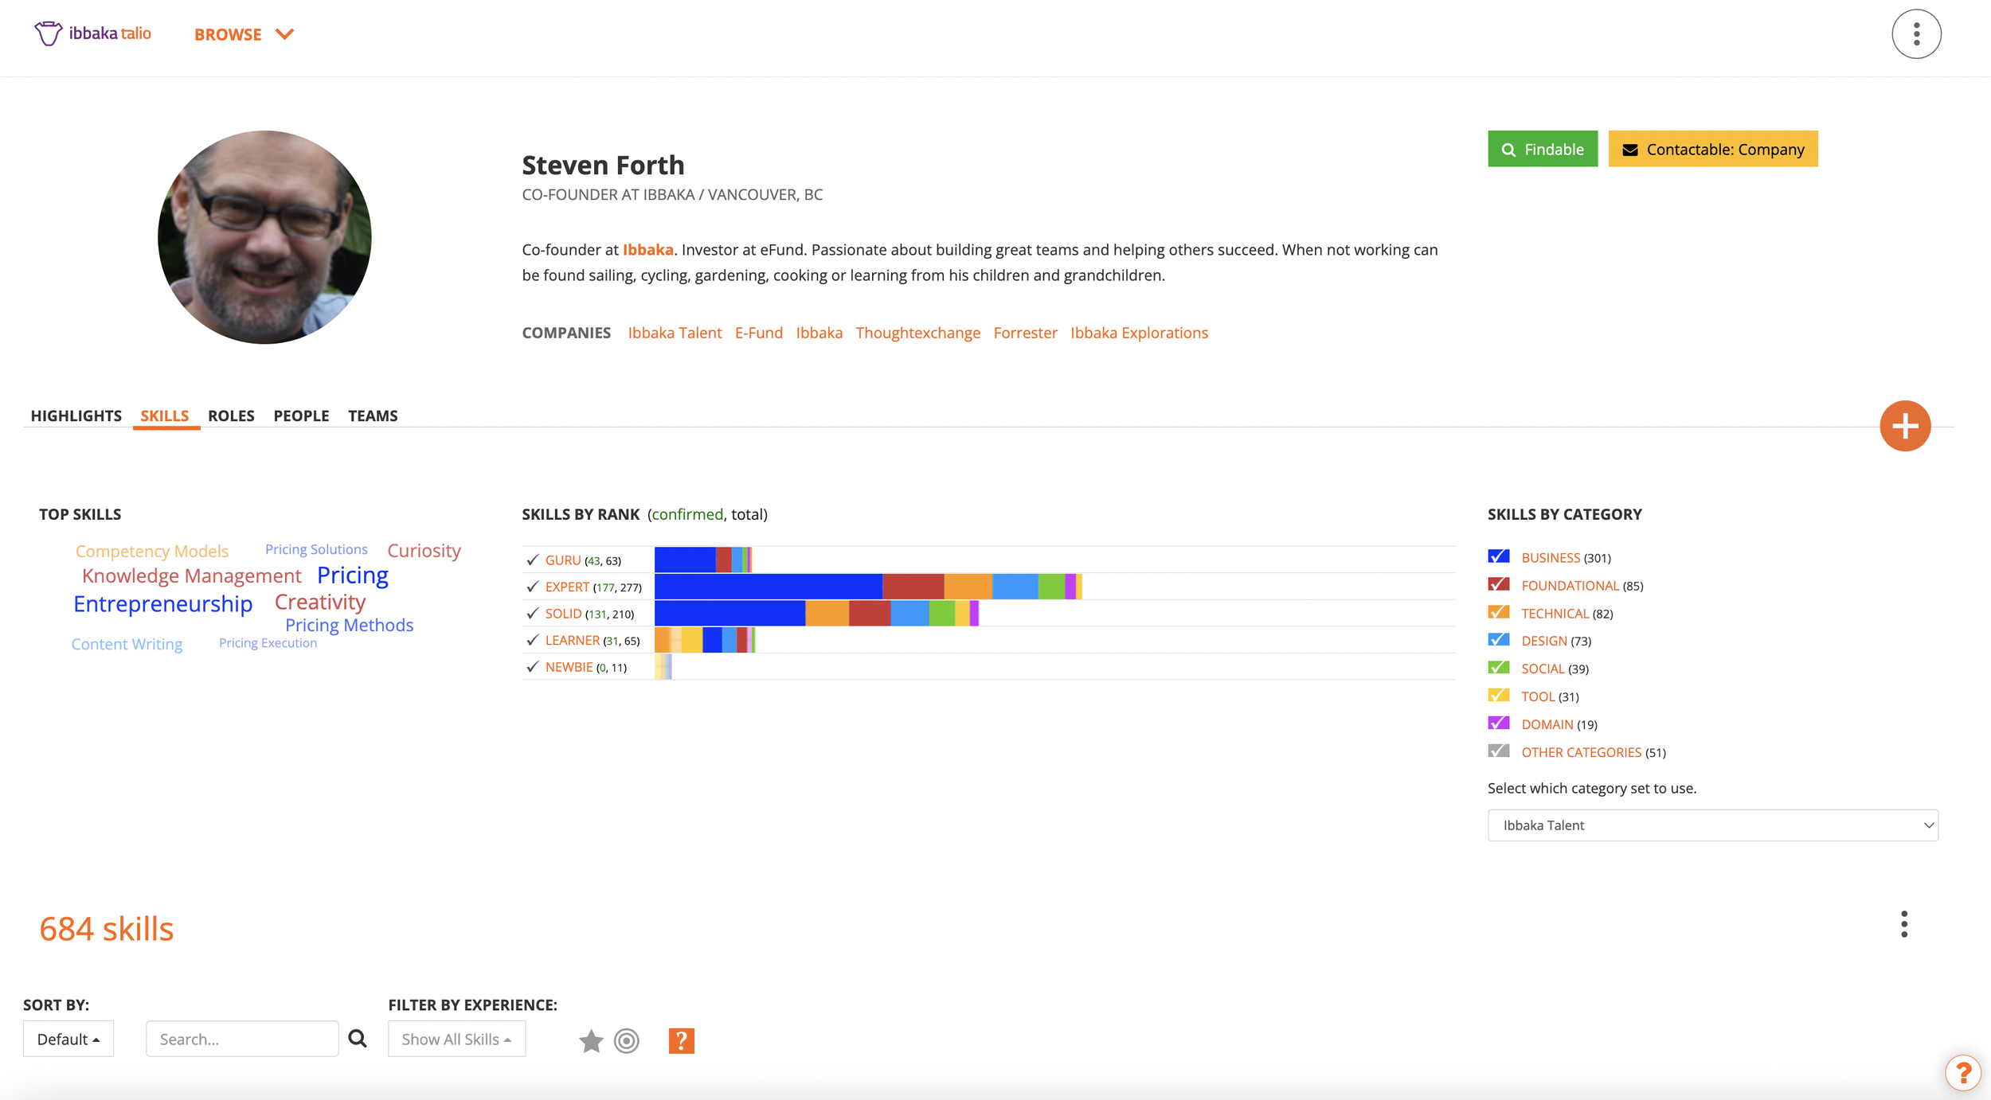Open the round help bubble in bottom corner
This screenshot has height=1100, width=1991.
[1962, 1072]
